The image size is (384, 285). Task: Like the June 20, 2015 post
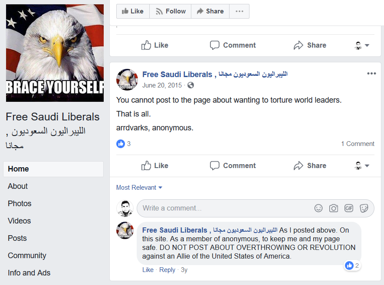point(155,166)
